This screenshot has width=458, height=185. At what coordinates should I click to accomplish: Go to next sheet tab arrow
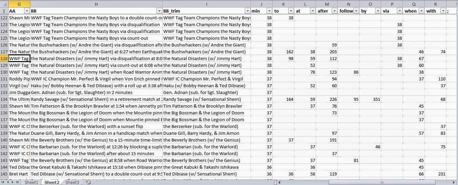[13, 182]
